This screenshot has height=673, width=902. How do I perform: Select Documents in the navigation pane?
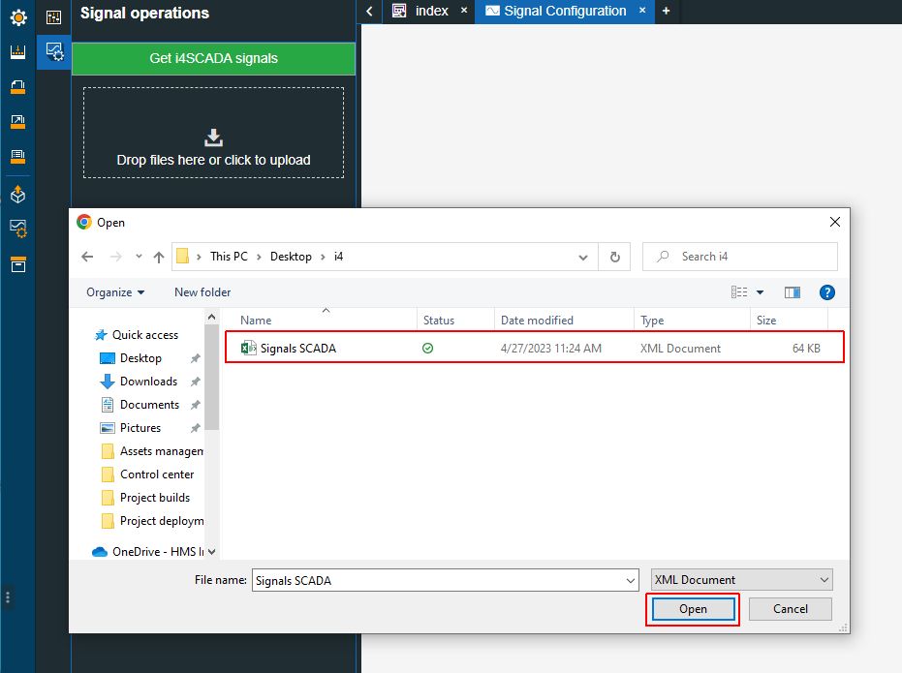point(149,405)
